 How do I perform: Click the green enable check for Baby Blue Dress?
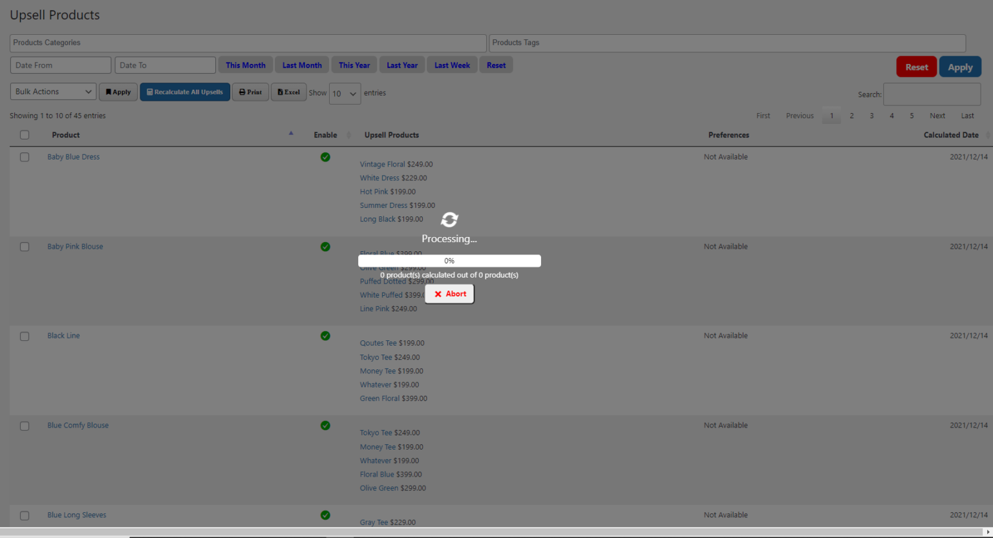325,157
